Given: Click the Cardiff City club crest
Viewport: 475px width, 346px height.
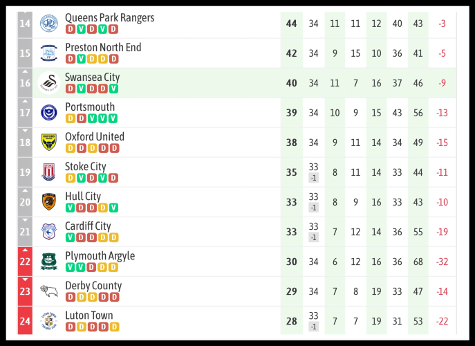Looking at the screenshot, I should click(48, 231).
